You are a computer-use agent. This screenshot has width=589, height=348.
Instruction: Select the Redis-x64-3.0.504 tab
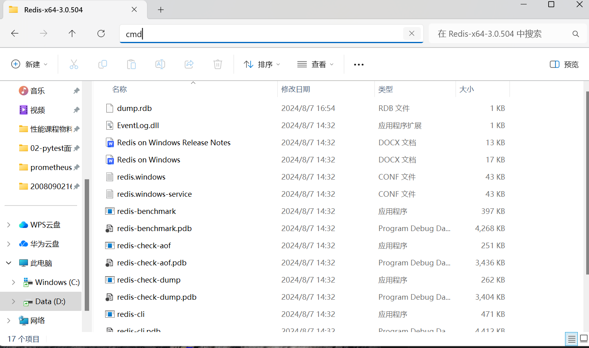point(75,10)
